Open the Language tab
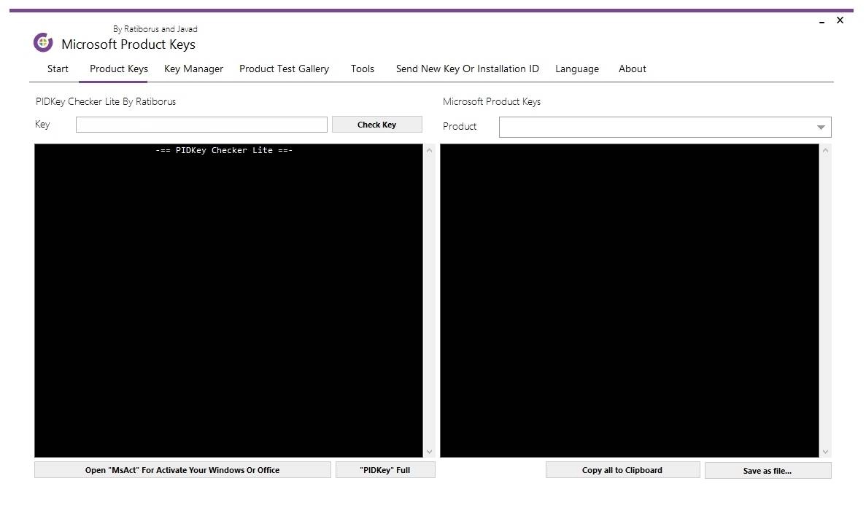866x516 pixels. click(577, 69)
